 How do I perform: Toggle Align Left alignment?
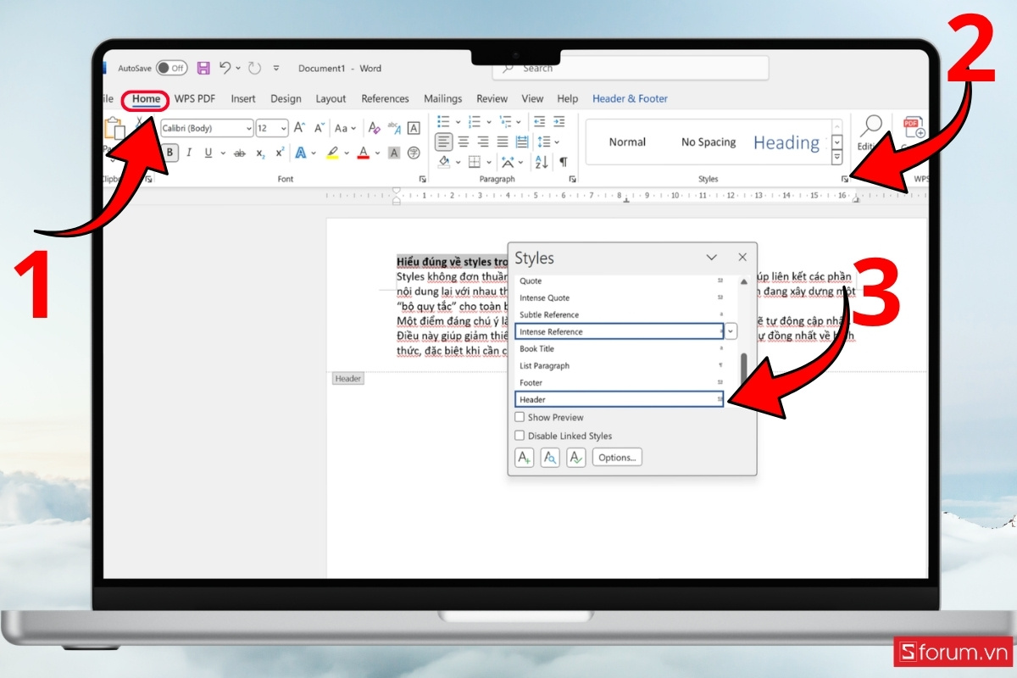[x=443, y=142]
